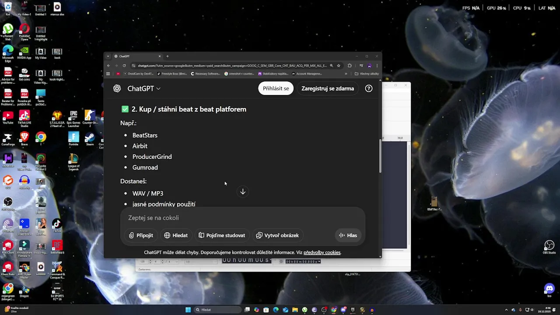Select the NVIDIA App desktop icon
Viewport: 560px width, 315px height.
coord(24,52)
